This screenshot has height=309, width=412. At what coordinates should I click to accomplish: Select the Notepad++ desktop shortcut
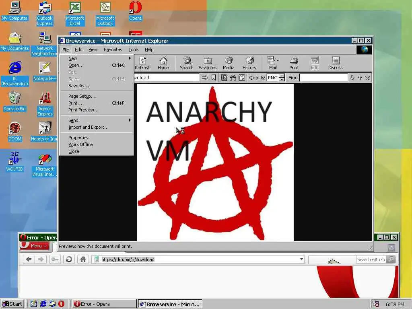45,72
